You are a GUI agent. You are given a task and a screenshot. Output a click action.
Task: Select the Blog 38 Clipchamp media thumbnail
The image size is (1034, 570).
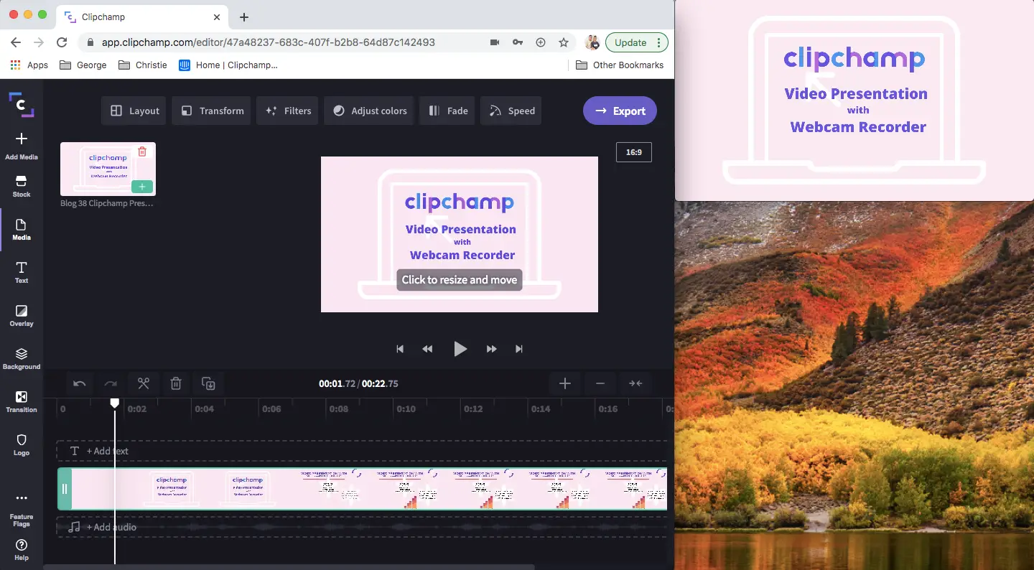click(108, 169)
